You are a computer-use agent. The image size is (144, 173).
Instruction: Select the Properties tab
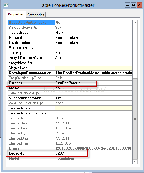pos(16,14)
